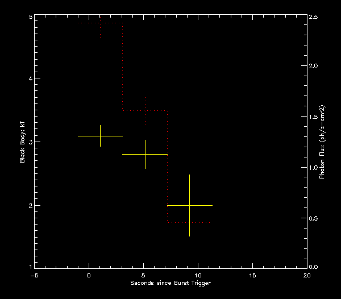Click the x-axis tick label 10
Screen dimensions: 341x299
[x=198, y=275]
